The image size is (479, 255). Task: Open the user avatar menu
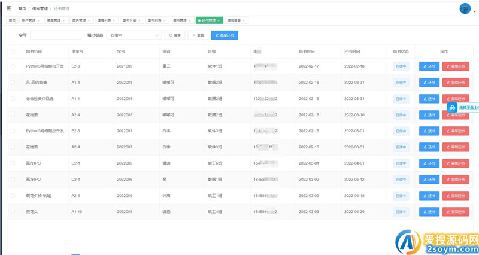click(465, 8)
